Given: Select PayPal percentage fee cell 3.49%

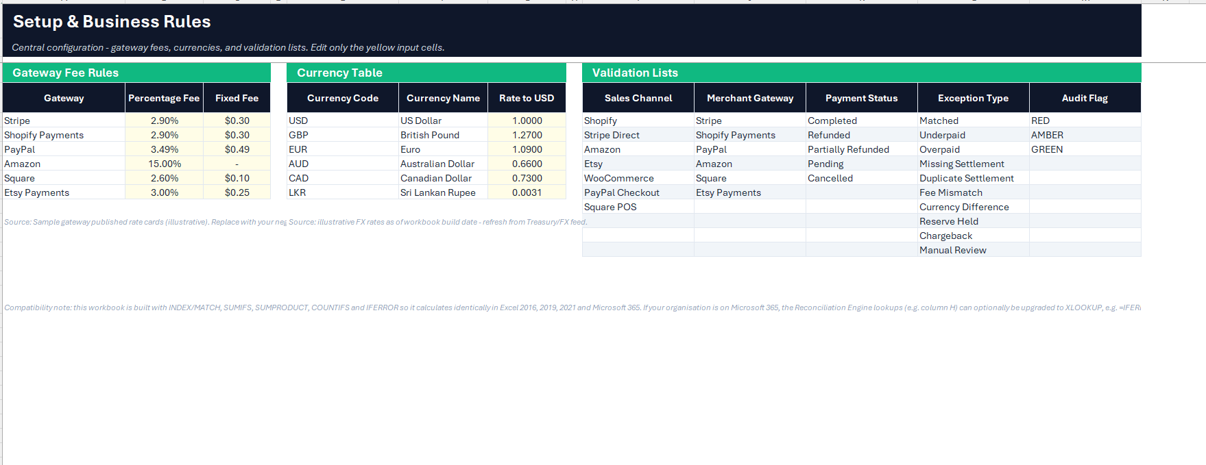Looking at the screenshot, I should tap(165, 149).
